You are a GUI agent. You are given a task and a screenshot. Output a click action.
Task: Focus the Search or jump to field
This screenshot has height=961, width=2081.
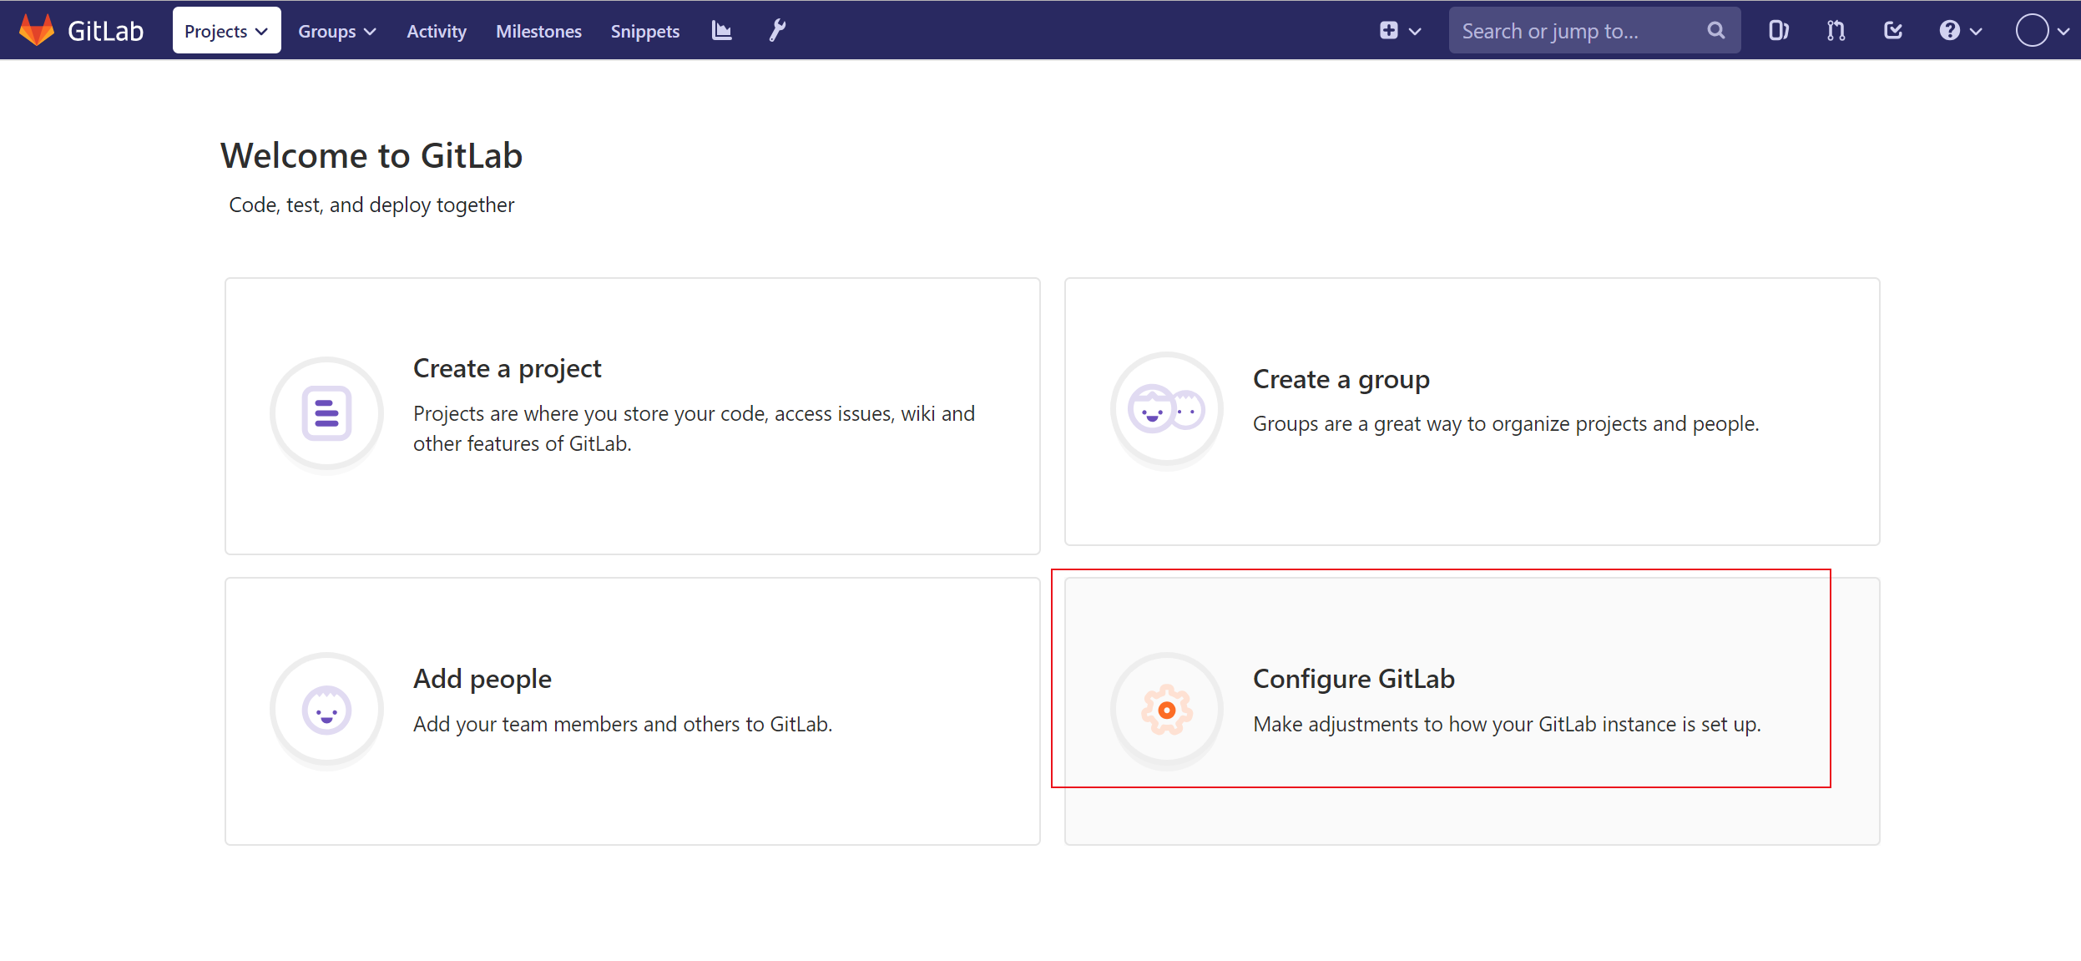point(1594,31)
